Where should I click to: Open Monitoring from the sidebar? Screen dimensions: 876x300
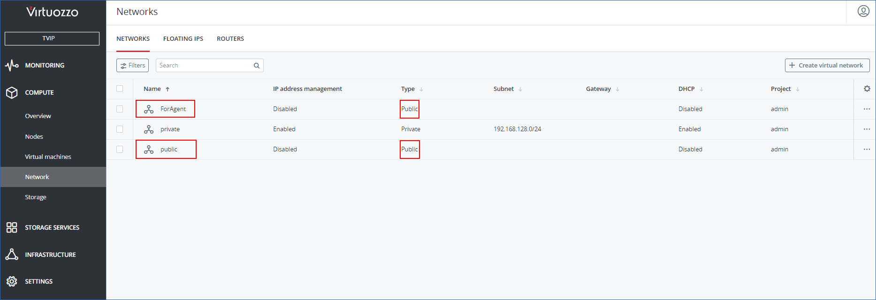pos(45,65)
